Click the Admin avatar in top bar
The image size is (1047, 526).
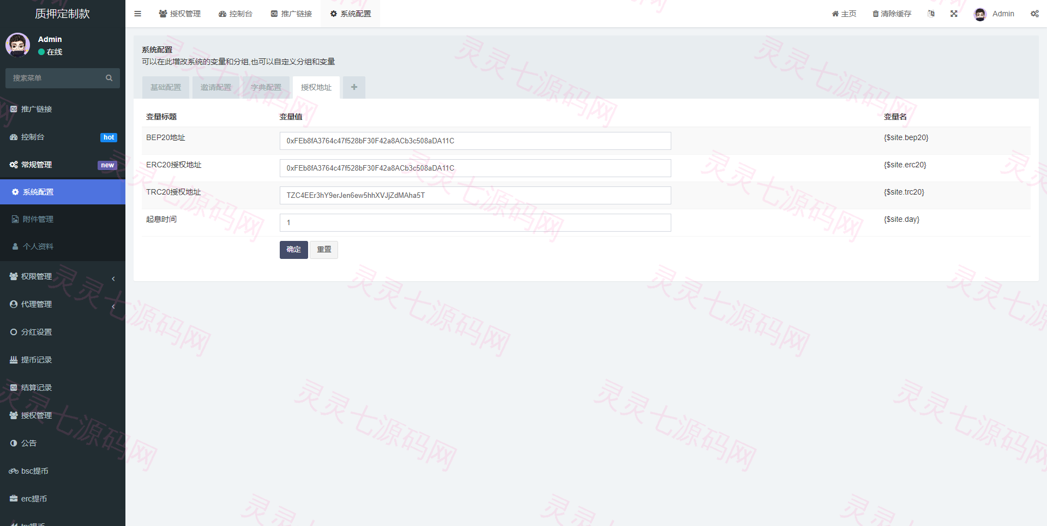(x=980, y=14)
